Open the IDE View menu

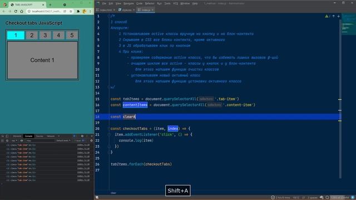click(x=118, y=3)
